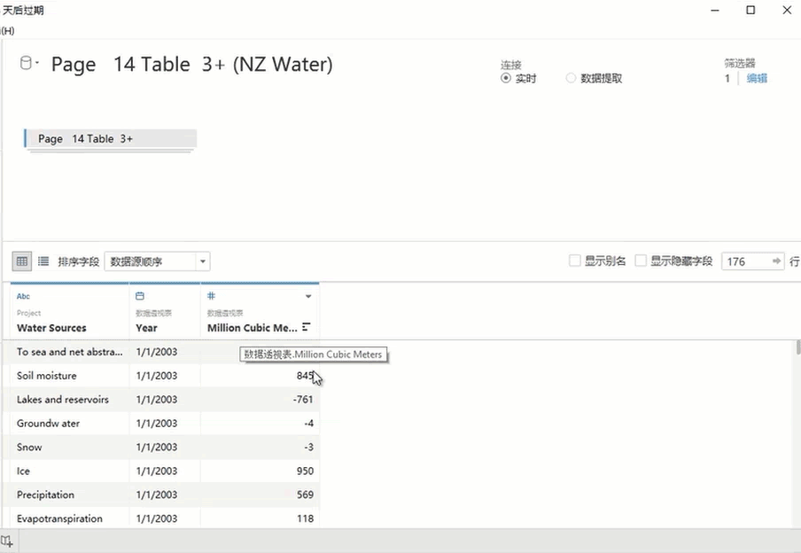This screenshot has height=553, width=801.
Task: Enable the 显示隐藏字段 checkbox
Action: click(642, 261)
